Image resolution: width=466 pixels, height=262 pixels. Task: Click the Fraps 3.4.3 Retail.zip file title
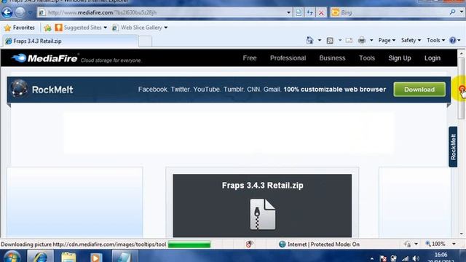coord(262,186)
